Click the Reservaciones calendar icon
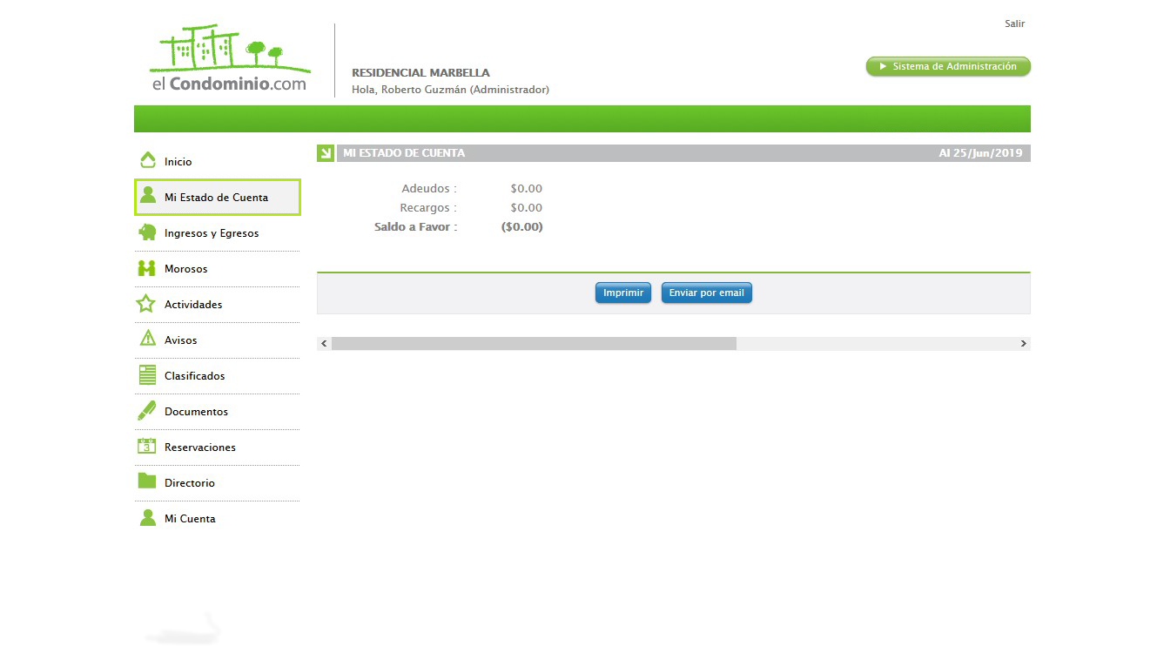This screenshot has width=1157, height=646. (146, 446)
